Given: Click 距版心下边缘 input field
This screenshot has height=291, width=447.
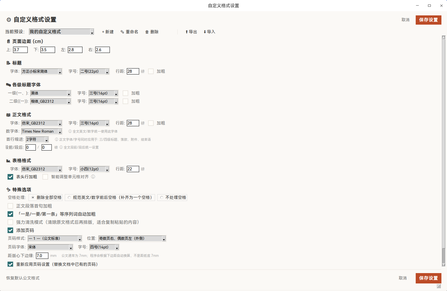Looking at the screenshot, I should click(42, 255).
